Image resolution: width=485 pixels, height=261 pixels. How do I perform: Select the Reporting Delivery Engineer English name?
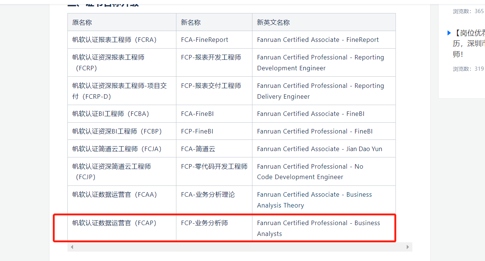[324, 91]
